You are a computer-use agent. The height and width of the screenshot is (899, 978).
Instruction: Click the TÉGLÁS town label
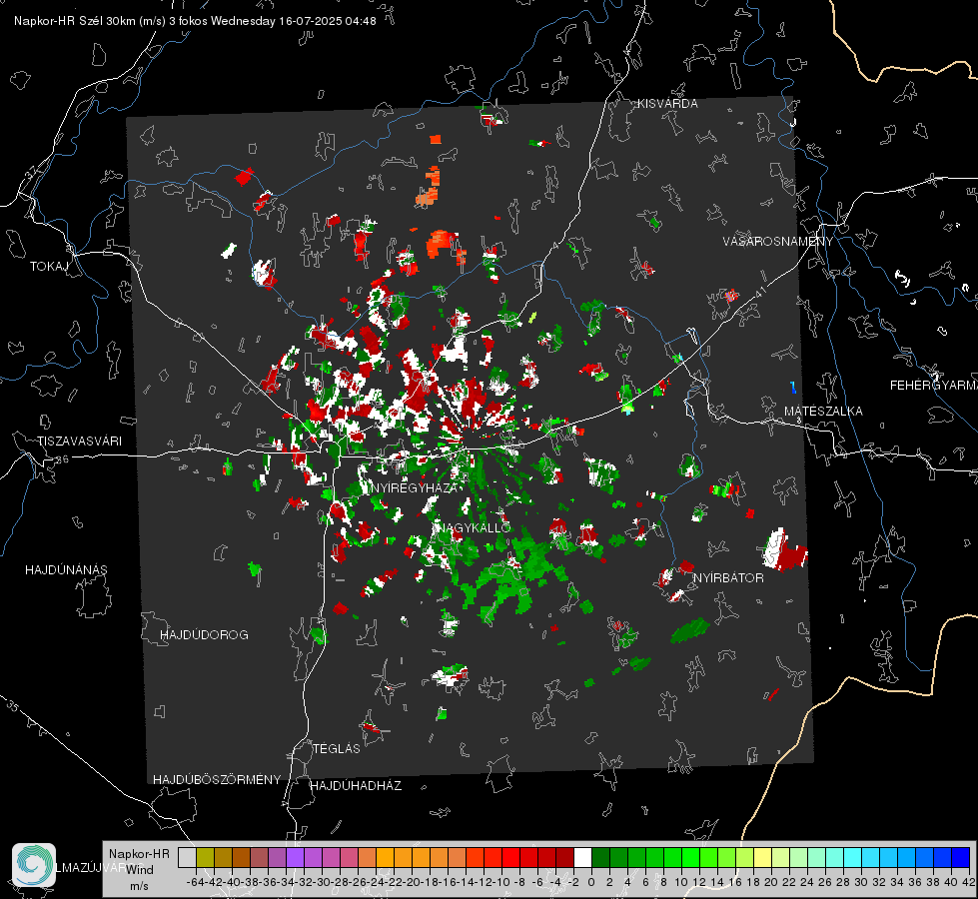click(x=337, y=748)
